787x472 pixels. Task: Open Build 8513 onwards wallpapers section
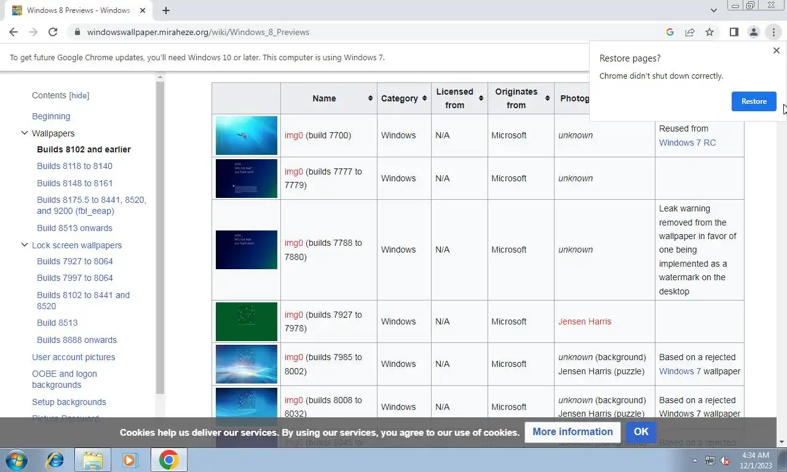(x=74, y=228)
